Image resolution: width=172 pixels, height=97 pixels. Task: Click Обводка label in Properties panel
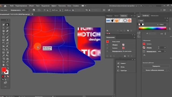coord(149,48)
